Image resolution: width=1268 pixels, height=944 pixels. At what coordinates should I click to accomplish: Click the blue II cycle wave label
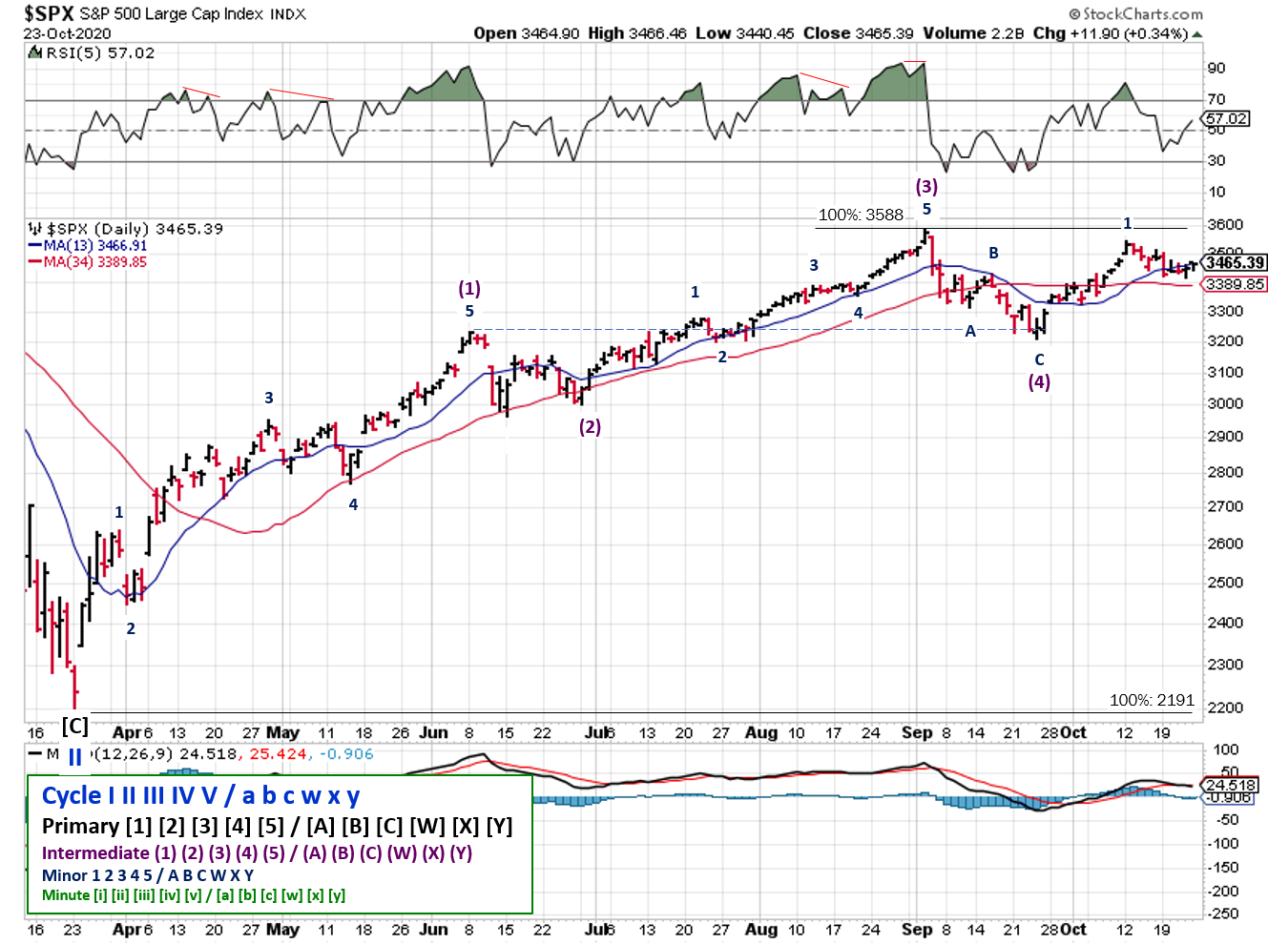pos(74,758)
